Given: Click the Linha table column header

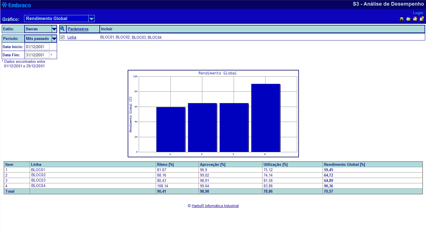Looking at the screenshot, I should (x=93, y=164).
